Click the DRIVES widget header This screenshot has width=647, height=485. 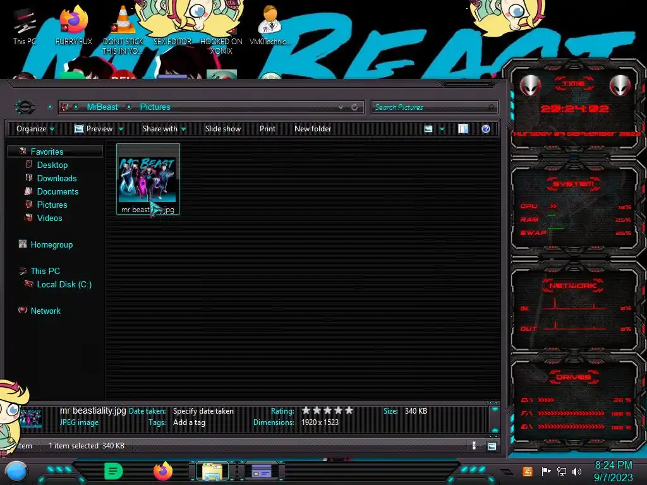point(573,377)
